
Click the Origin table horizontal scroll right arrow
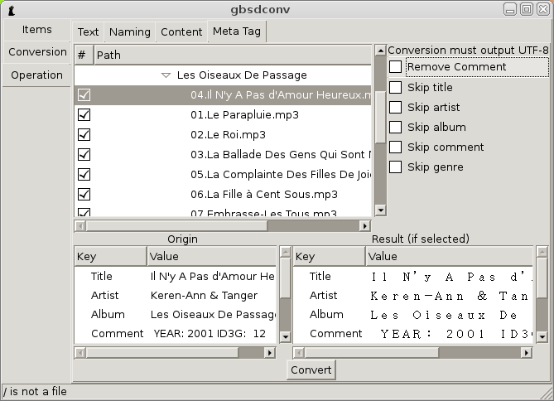(270, 353)
